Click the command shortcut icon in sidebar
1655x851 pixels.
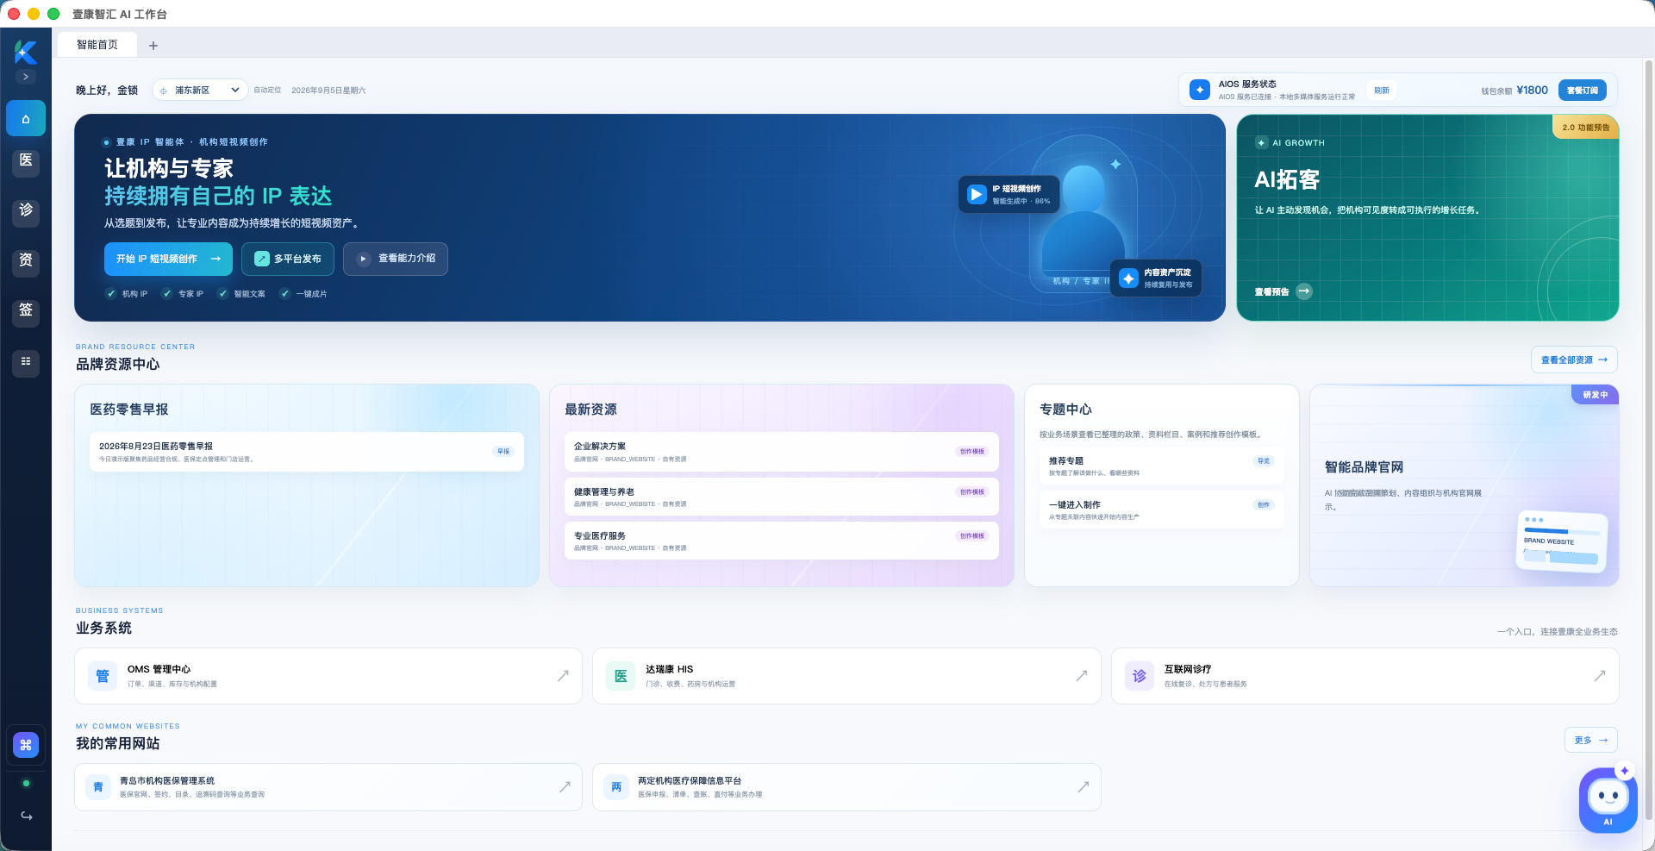pyautogui.click(x=26, y=745)
